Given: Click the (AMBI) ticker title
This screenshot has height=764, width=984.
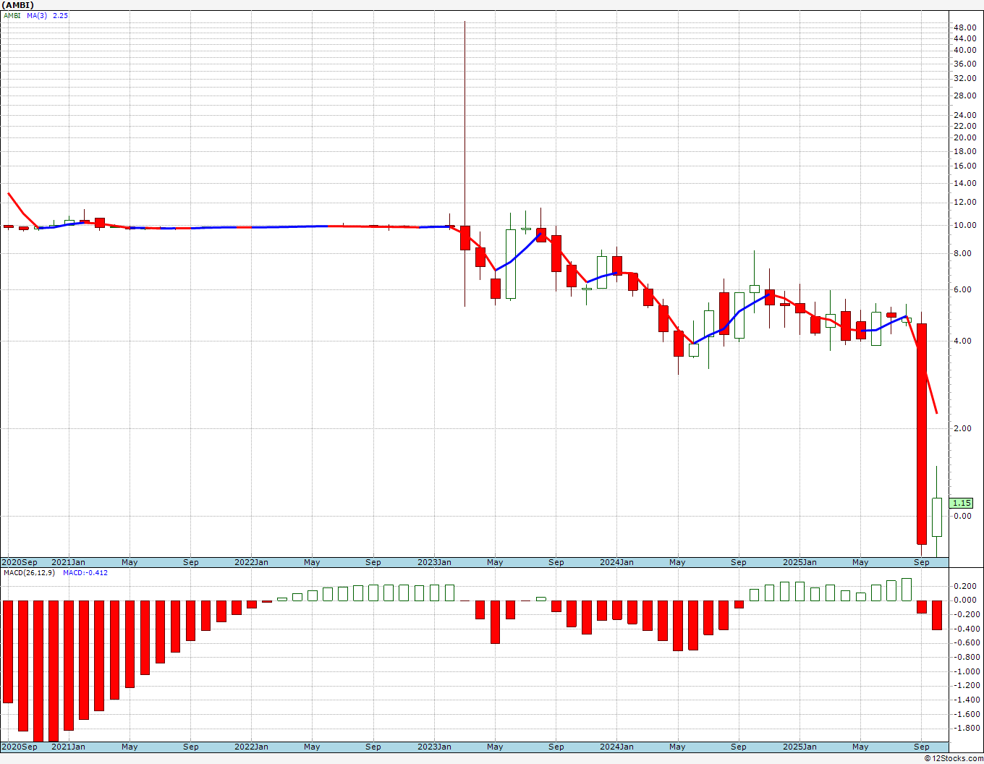Looking at the screenshot, I should pyautogui.click(x=18, y=5).
